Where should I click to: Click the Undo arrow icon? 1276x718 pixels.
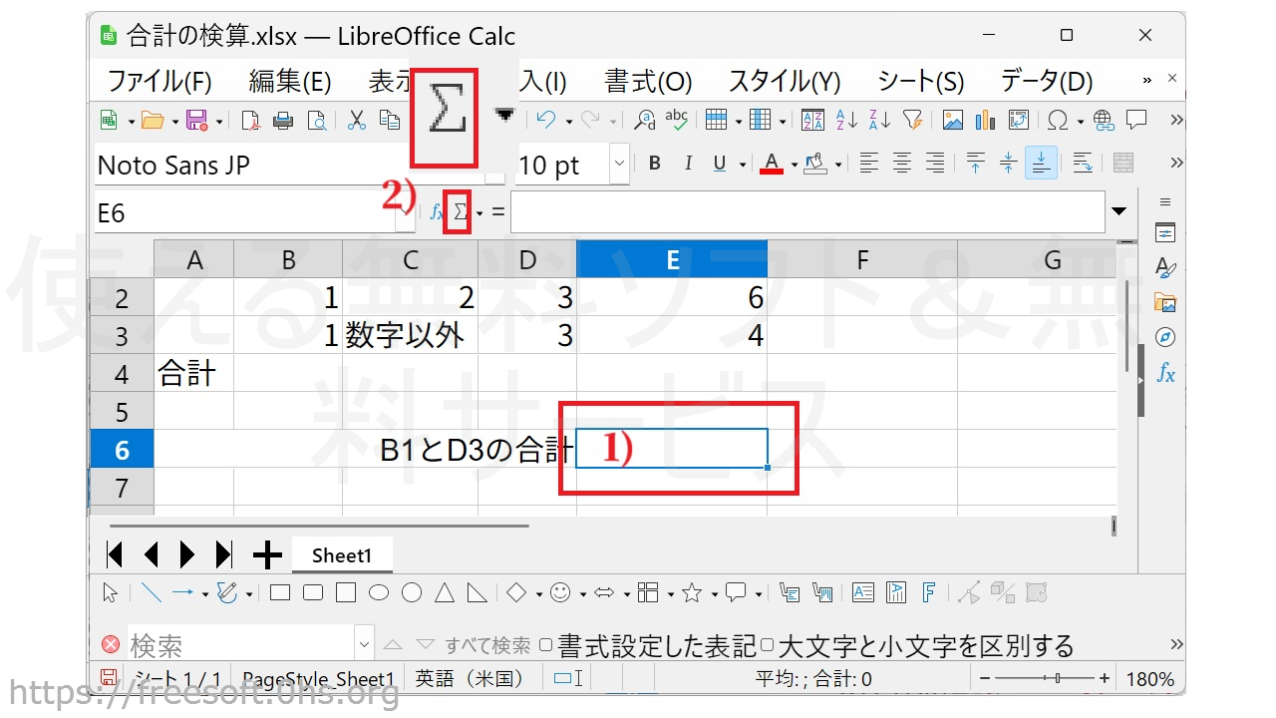[x=545, y=121]
